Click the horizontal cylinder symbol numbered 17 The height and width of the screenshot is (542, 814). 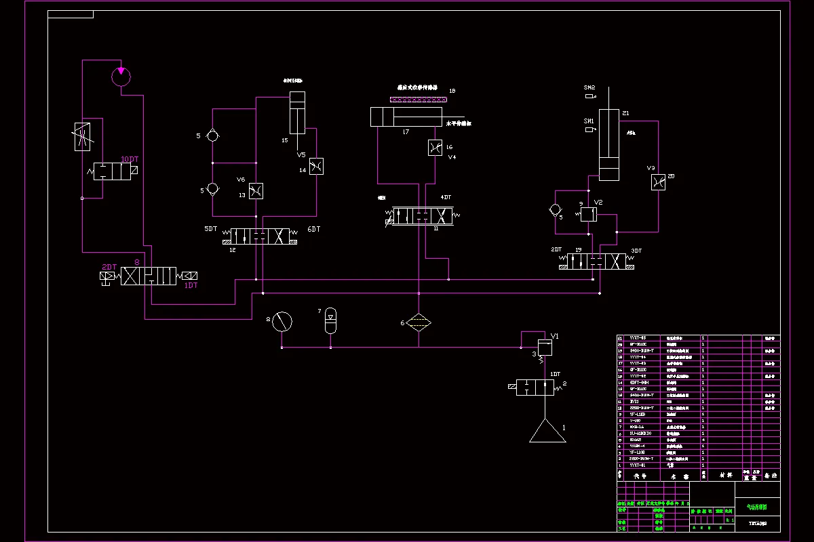coord(406,117)
